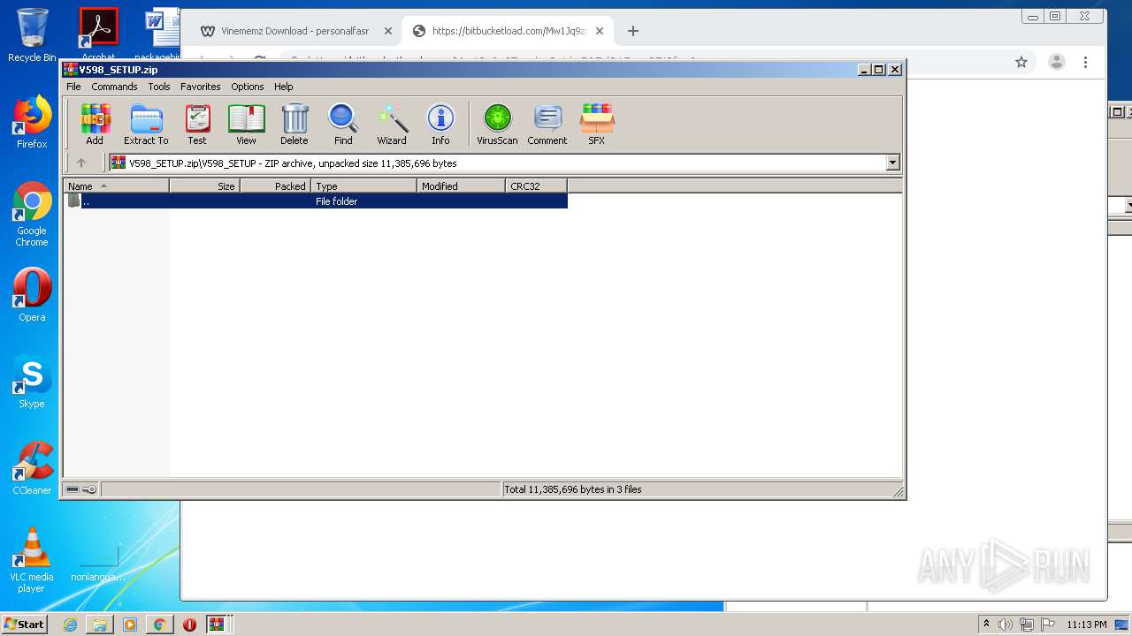Open Recycle Bin desktop icon
The image size is (1132, 636).
click(32, 35)
